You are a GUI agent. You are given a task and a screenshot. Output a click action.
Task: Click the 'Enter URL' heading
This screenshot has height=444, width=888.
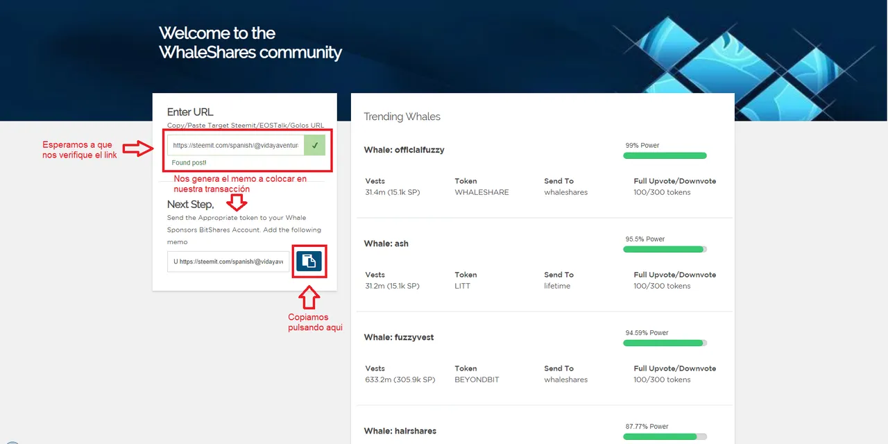click(x=190, y=112)
